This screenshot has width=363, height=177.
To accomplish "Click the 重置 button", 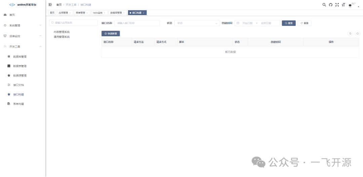I will pyautogui.click(x=305, y=23).
